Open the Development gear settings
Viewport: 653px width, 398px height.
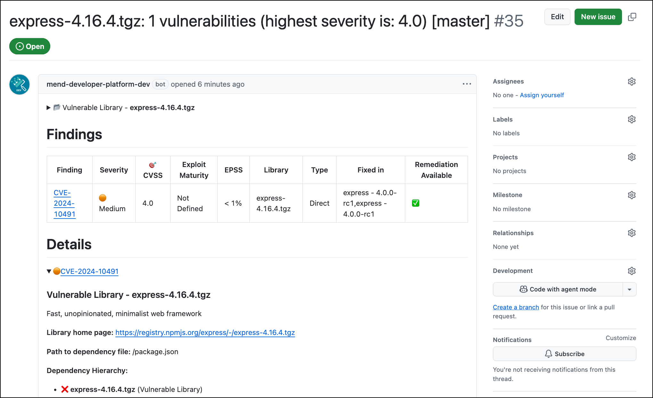(x=632, y=271)
